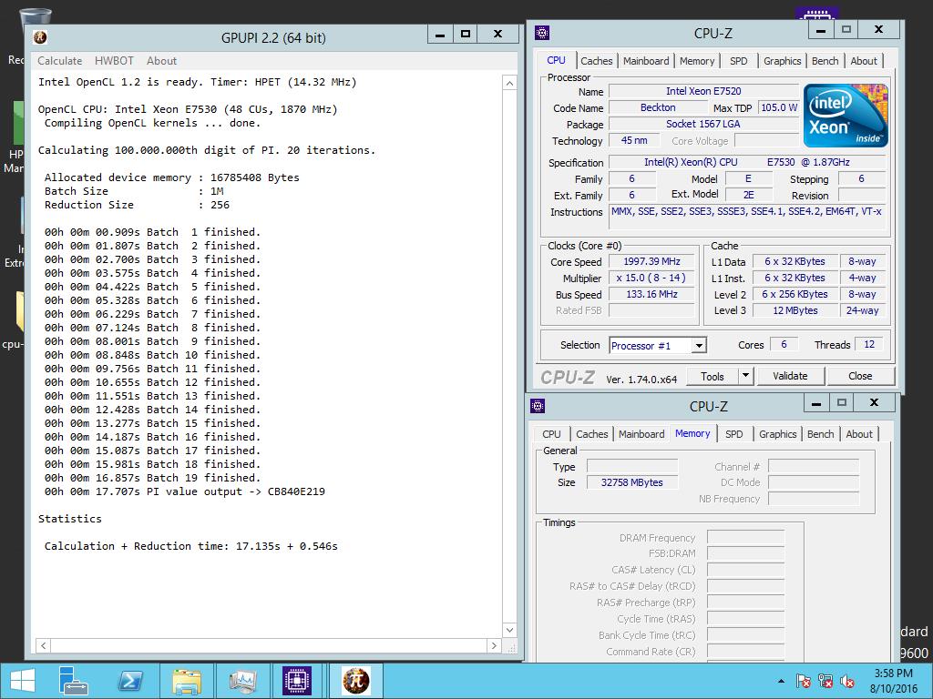Open the Processor #1 selection dropdown
933x699 pixels.
(658, 345)
